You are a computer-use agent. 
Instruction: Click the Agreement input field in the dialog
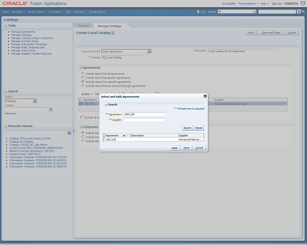pyautogui.click(x=144, y=114)
